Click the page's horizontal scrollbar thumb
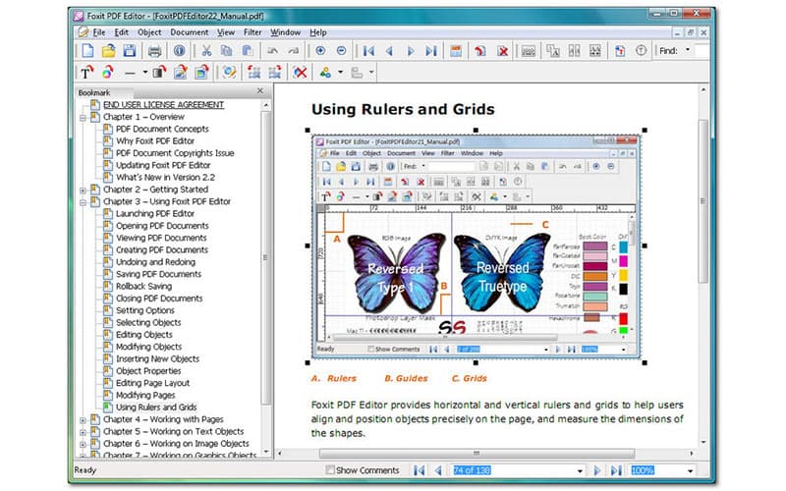Viewport: 786px width, 491px height. tap(477, 454)
